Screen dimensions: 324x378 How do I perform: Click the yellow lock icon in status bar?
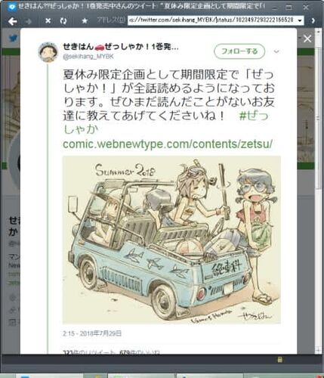pos(279,360)
